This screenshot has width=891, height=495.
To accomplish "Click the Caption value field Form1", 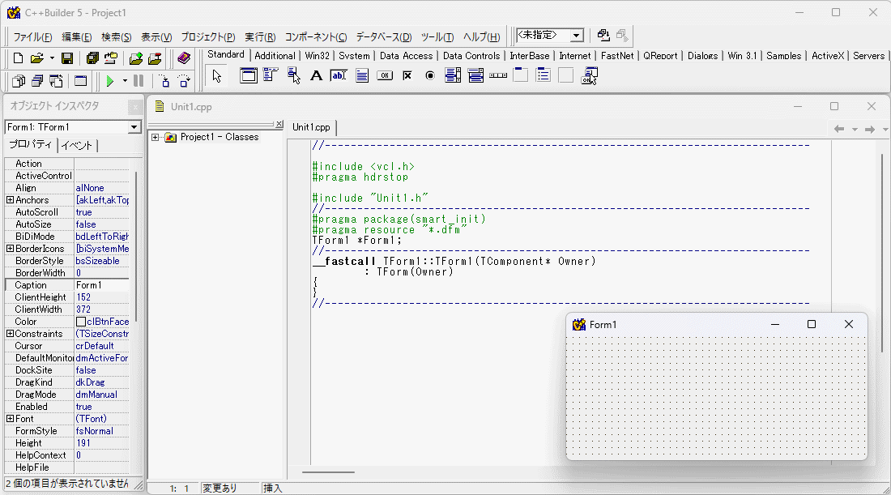I will pyautogui.click(x=102, y=285).
